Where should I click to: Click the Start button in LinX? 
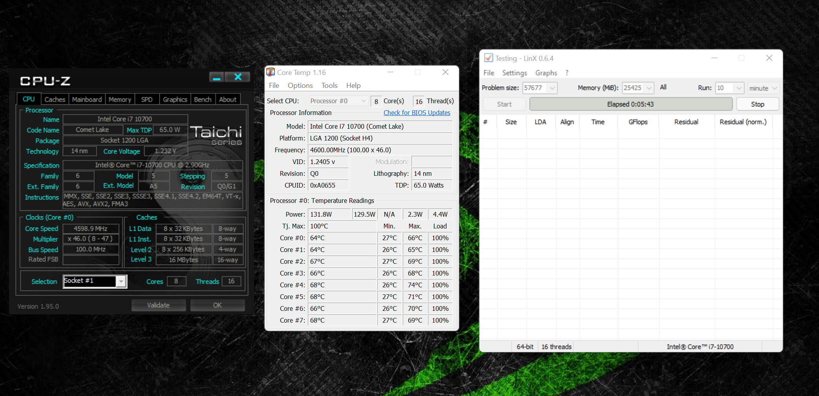(x=505, y=104)
